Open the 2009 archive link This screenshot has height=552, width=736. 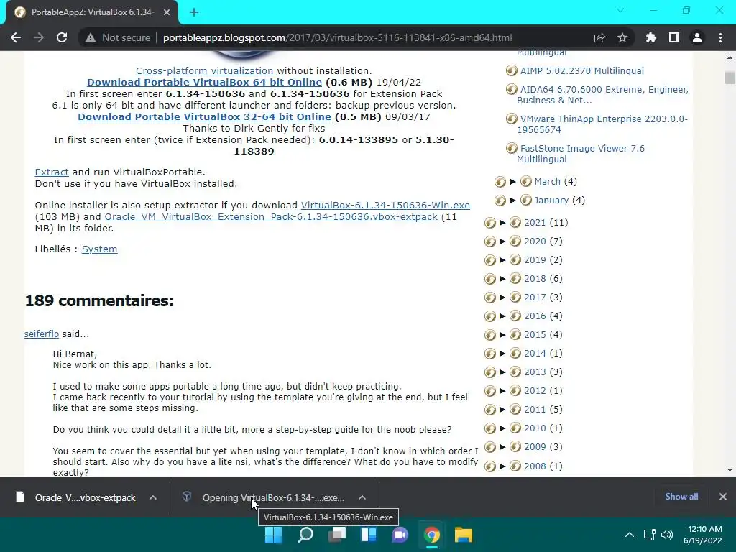click(535, 447)
